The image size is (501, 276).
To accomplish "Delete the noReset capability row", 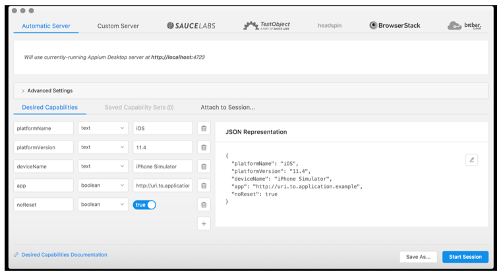I will [x=204, y=205].
